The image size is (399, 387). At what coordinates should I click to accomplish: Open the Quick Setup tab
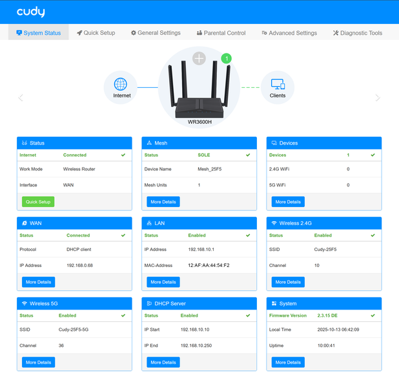pos(96,33)
